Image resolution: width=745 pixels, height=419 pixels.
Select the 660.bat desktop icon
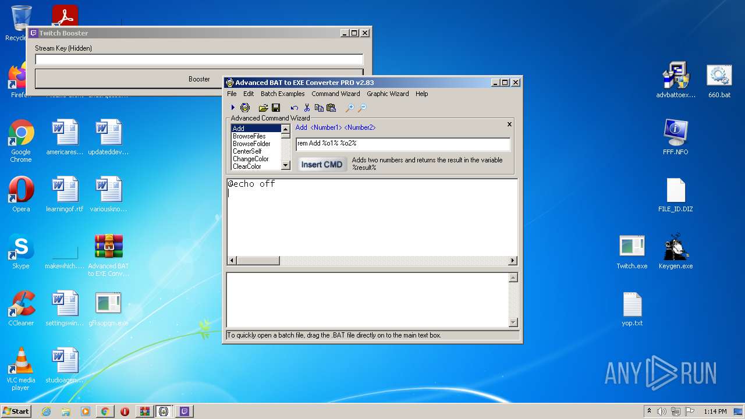(719, 80)
